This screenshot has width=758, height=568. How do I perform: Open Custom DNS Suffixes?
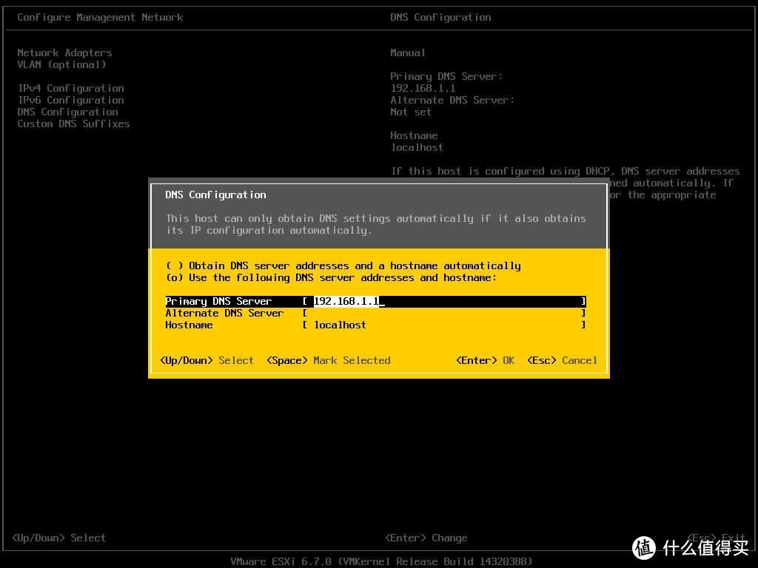(x=73, y=124)
